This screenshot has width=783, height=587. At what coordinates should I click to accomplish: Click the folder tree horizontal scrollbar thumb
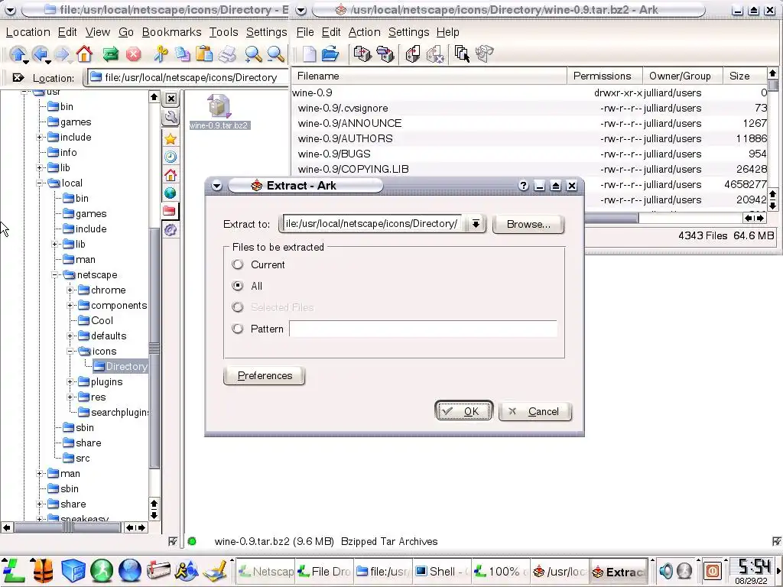pos(68,527)
